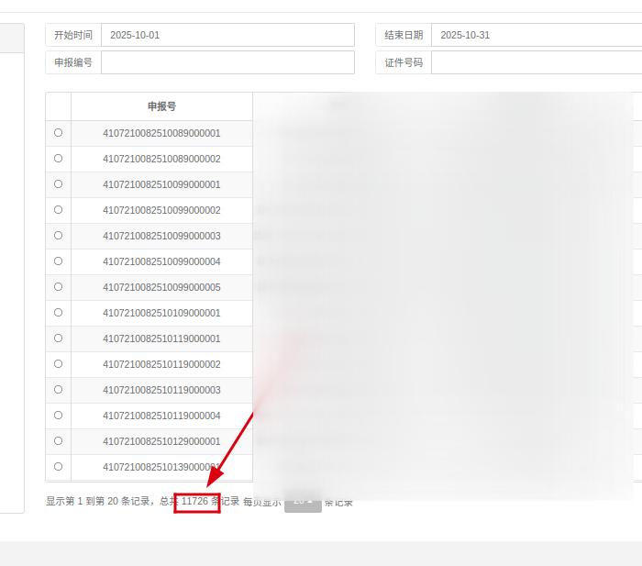Pick radio button for row 41072100825100990000005
Image resolution: width=642 pixels, height=566 pixels.
pyautogui.click(x=59, y=287)
